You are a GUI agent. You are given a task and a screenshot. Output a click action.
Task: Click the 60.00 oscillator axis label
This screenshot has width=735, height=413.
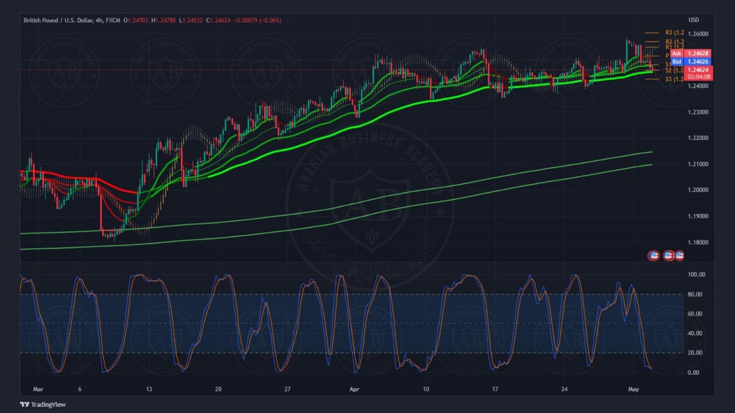(695, 314)
